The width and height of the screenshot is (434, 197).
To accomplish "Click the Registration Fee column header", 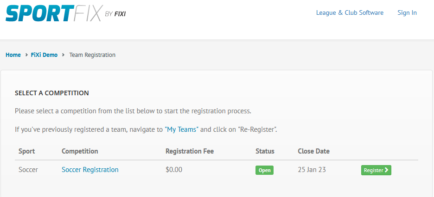I will point(190,151).
